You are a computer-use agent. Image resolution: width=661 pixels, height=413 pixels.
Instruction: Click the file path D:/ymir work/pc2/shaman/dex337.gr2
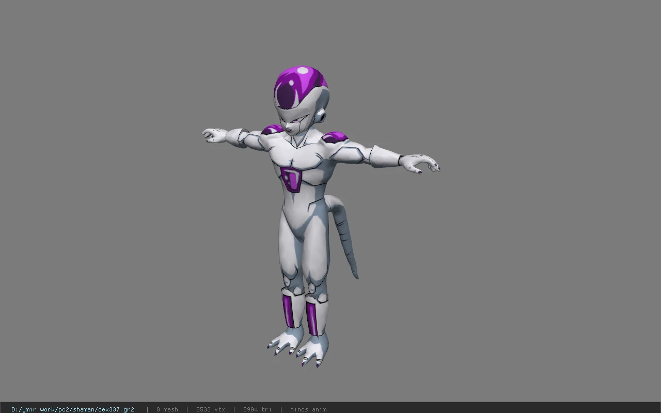[x=73, y=409]
